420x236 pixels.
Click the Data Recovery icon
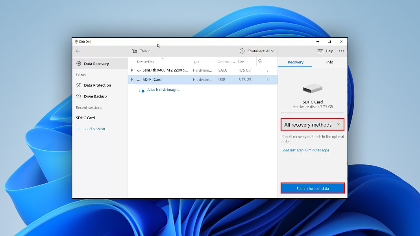click(x=78, y=63)
